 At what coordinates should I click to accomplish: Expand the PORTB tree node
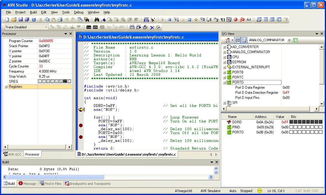click(225, 72)
